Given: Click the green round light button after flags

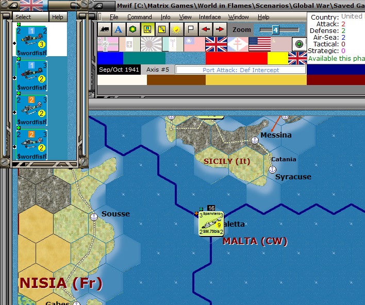Looking at the screenshot, I should [x=299, y=44].
